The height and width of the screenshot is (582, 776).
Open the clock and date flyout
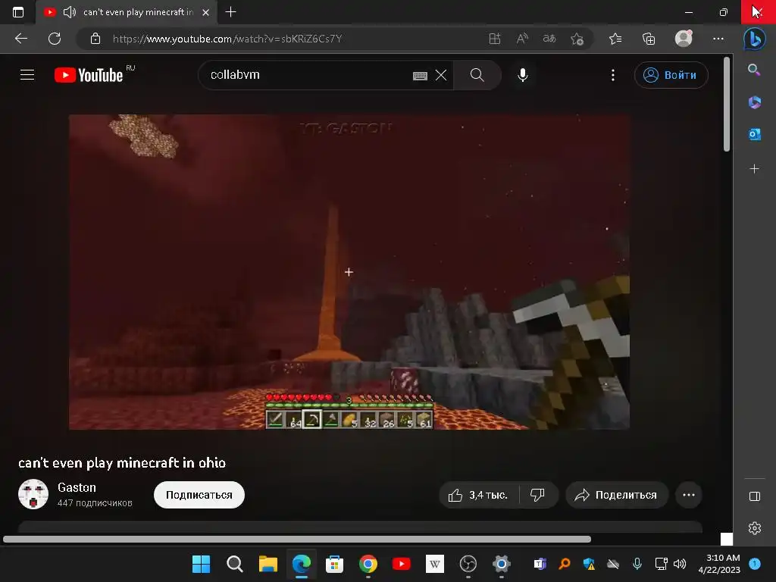click(x=719, y=564)
